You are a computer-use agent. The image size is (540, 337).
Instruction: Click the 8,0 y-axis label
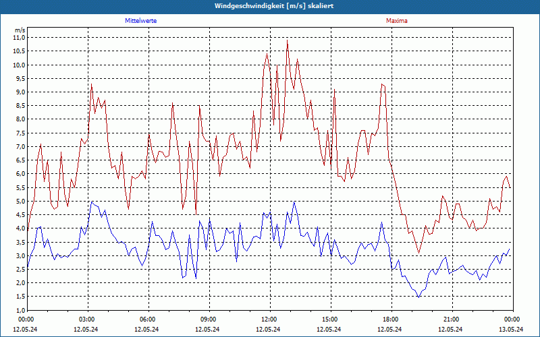pos(21,119)
